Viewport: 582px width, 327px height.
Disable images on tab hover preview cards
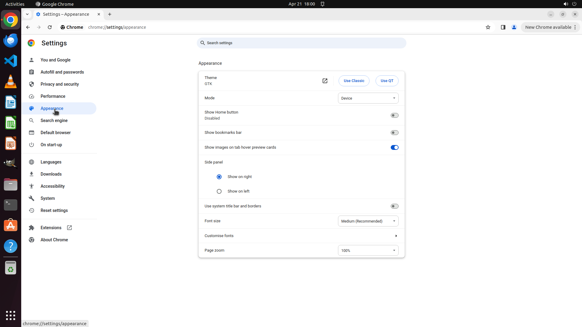pos(394,147)
